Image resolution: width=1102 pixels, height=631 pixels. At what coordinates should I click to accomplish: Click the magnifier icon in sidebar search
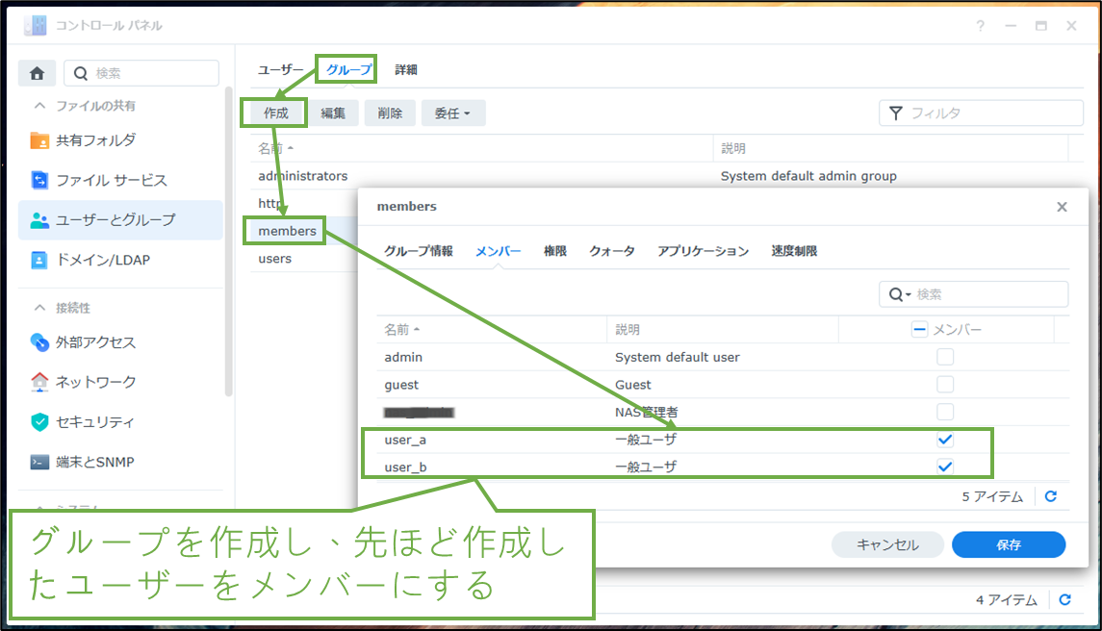(81, 73)
